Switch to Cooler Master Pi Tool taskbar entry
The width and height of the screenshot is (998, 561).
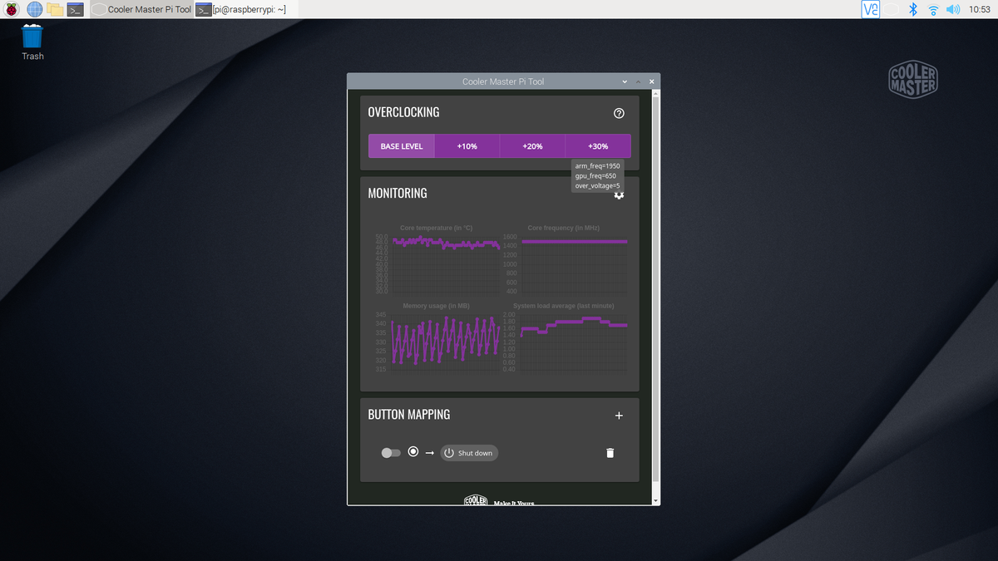(140, 9)
